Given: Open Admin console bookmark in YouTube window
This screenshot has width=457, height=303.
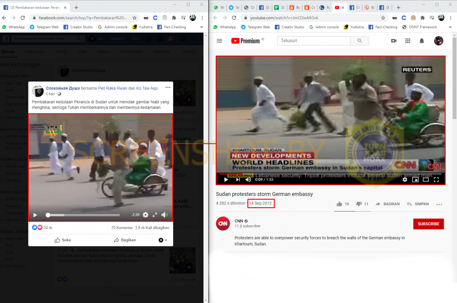Looking at the screenshot, I should (x=324, y=27).
